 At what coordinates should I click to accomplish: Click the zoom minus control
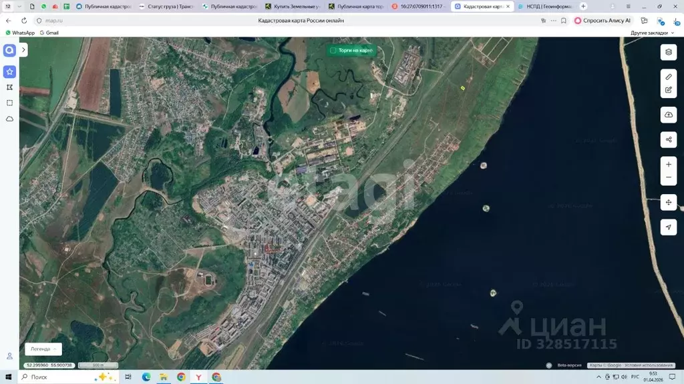669,177
